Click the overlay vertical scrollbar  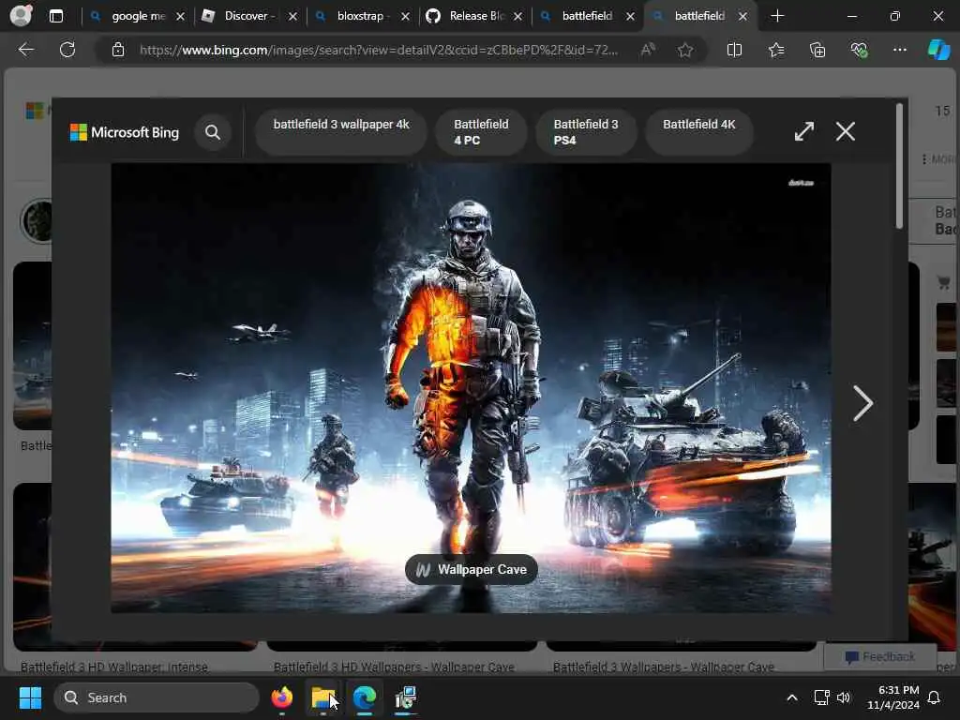click(899, 166)
